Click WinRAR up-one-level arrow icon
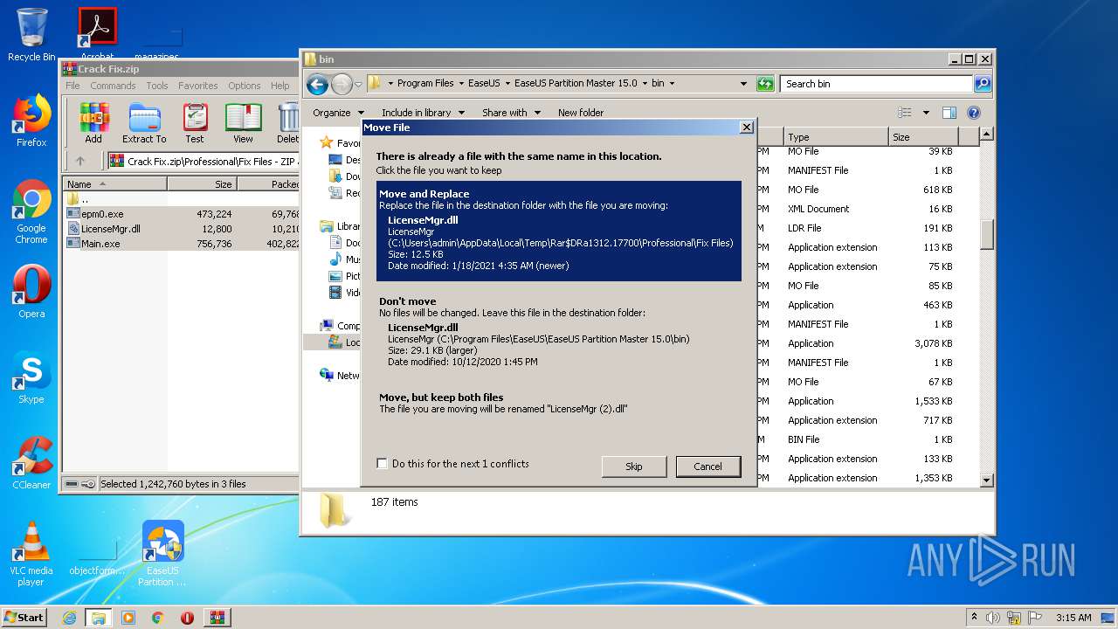Viewport: 1118px width, 629px height. 80,161
